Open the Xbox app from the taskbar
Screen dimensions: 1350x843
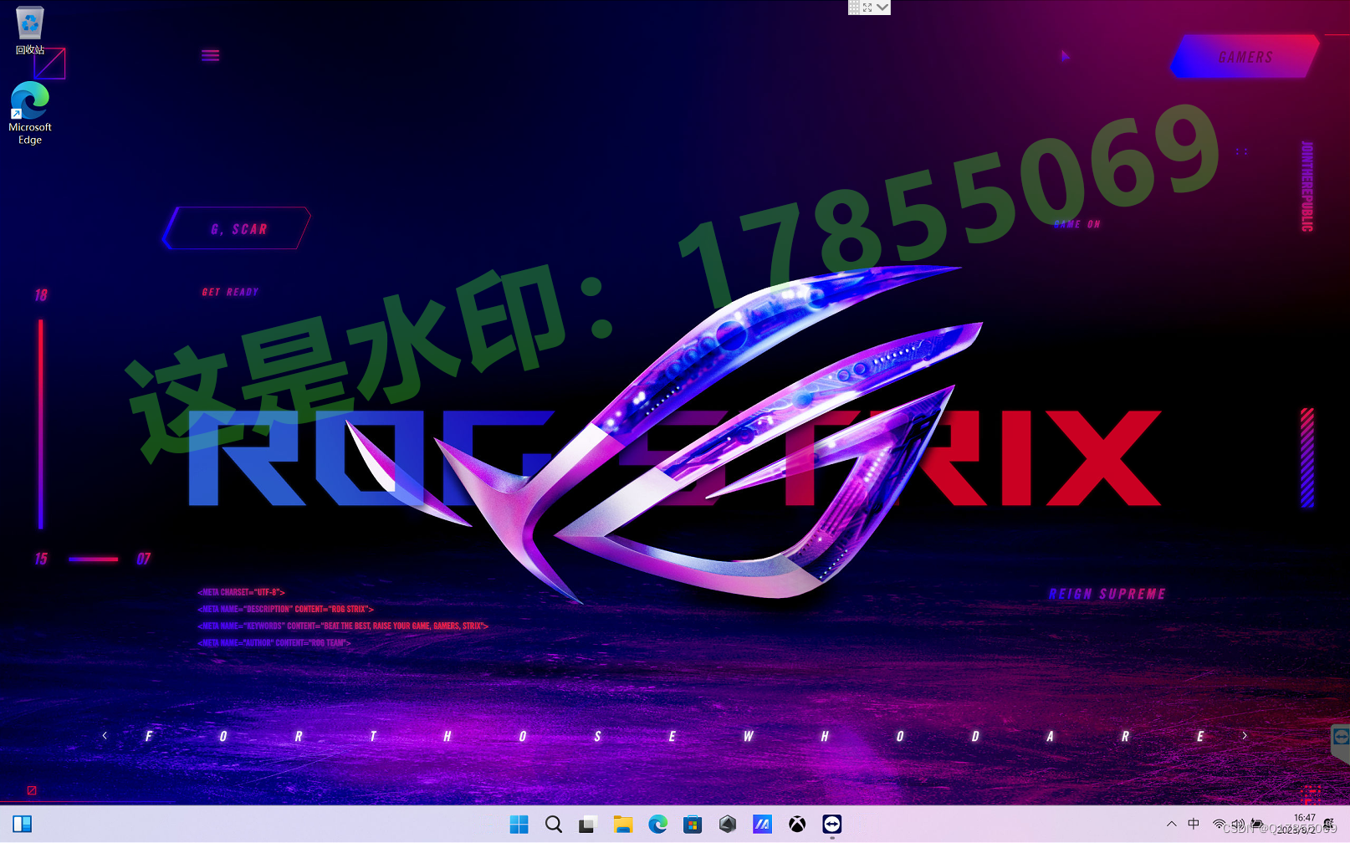coord(797,825)
